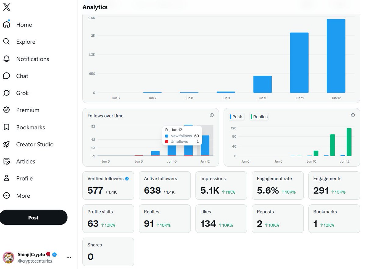Screen dimensions: 366x269
Task: Click '11K%' Impressions change value
Action: pos(228,192)
